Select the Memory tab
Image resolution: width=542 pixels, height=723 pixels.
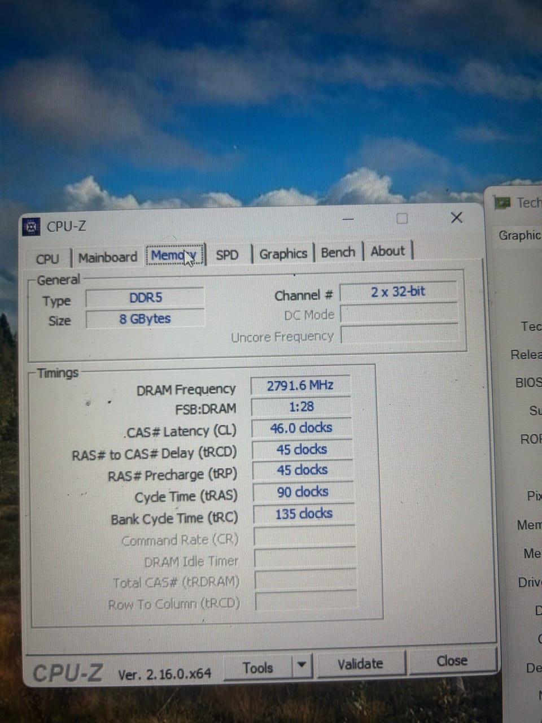point(175,255)
